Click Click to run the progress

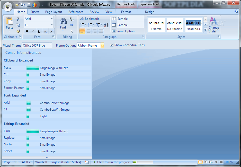pyautogui.click(x=114, y=162)
